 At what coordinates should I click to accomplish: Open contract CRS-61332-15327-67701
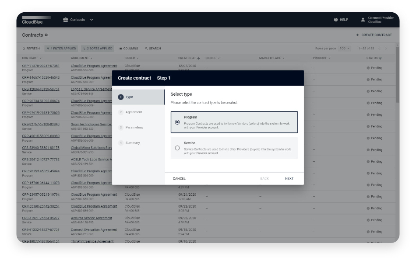pyautogui.click(x=41, y=229)
